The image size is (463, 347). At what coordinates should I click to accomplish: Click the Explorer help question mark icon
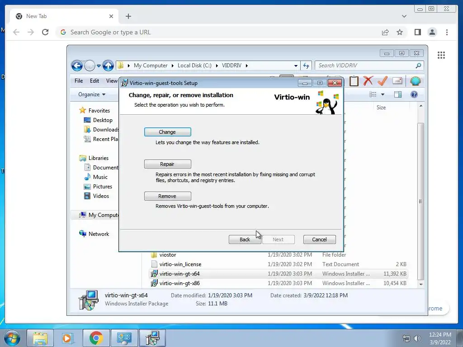click(x=414, y=94)
